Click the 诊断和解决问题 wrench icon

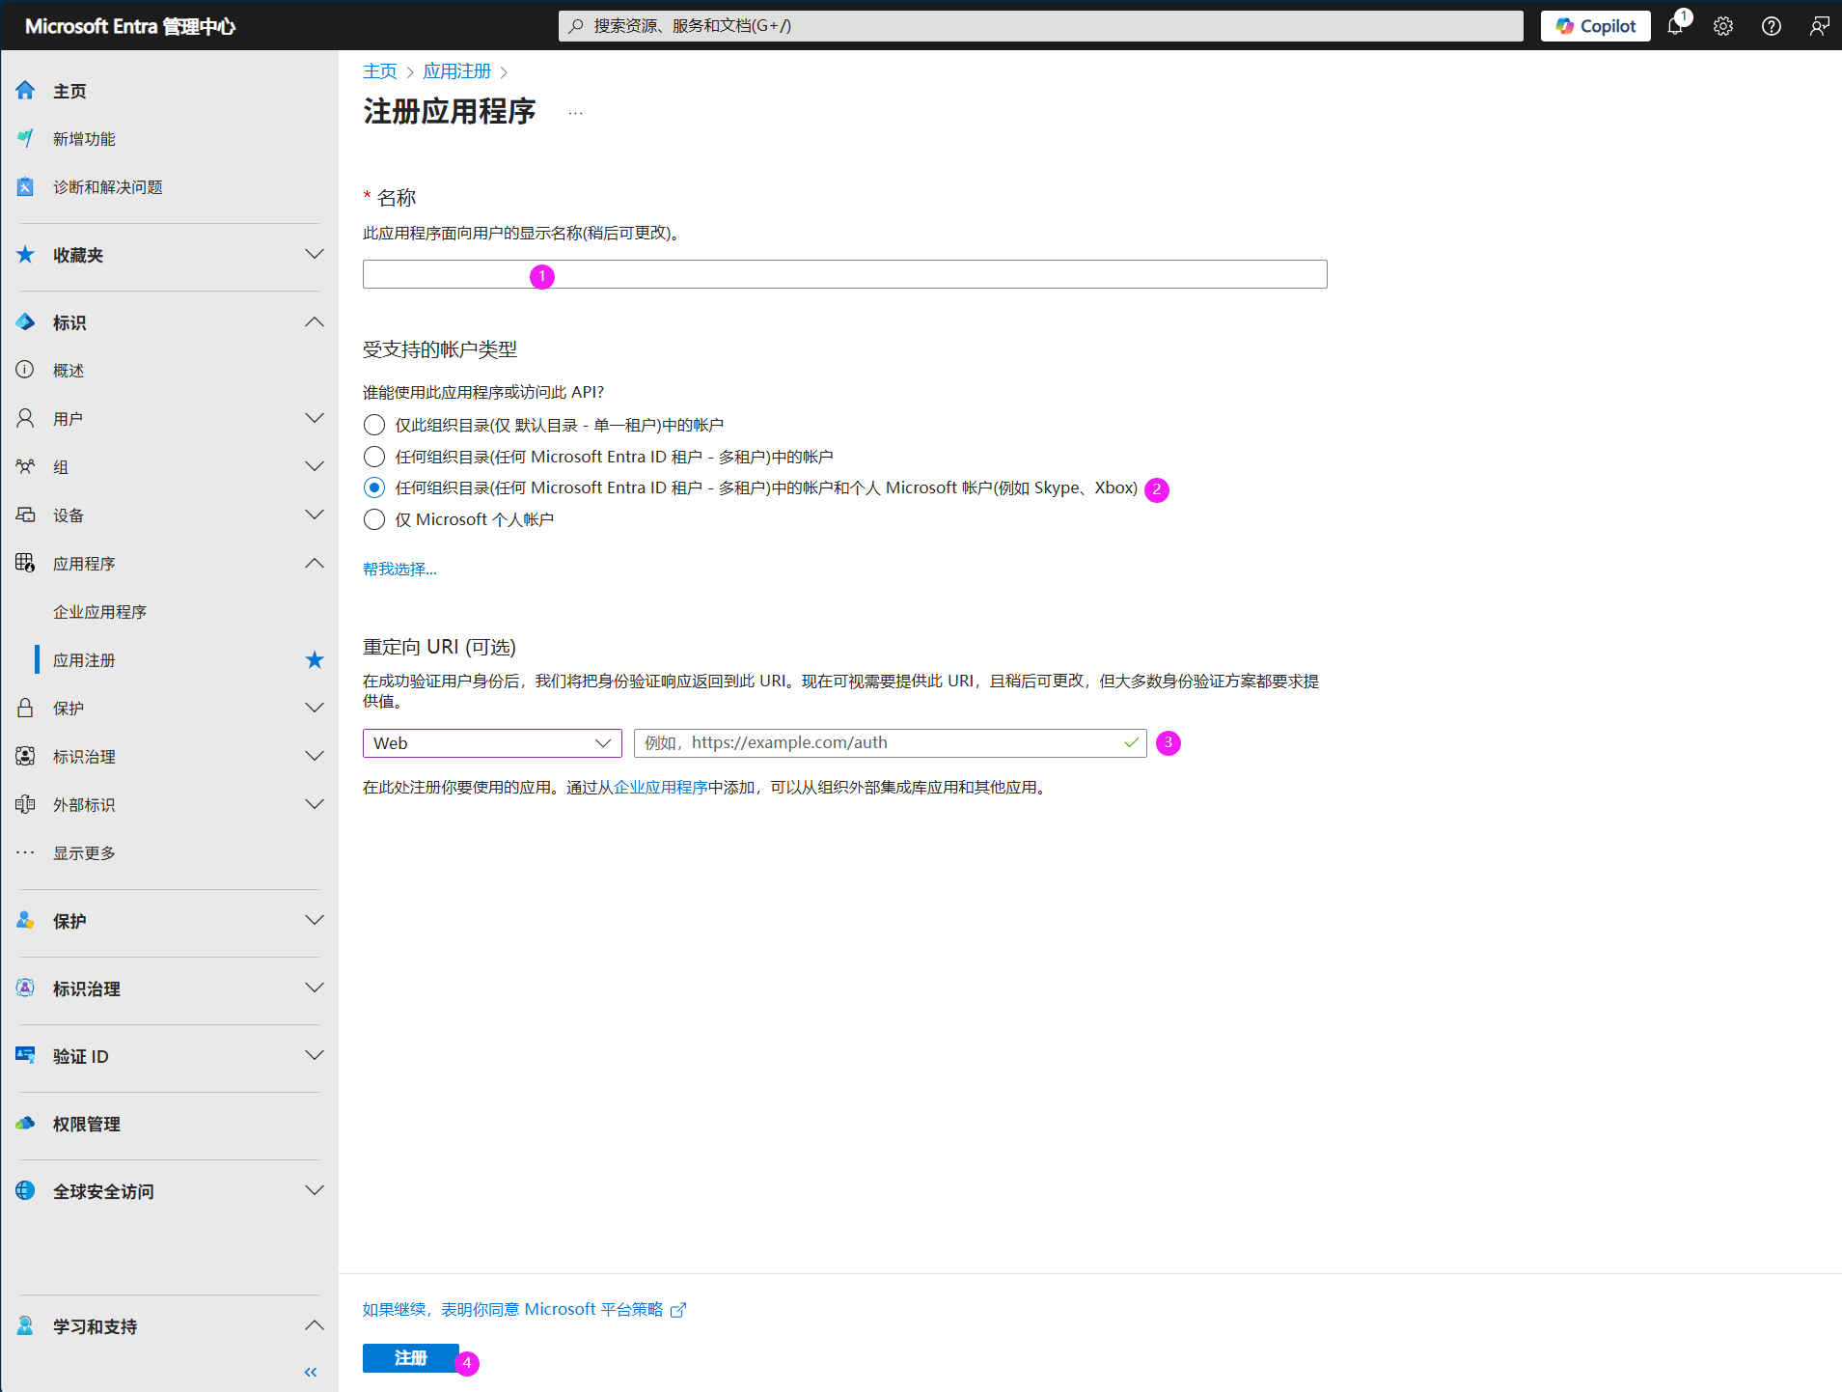click(25, 187)
